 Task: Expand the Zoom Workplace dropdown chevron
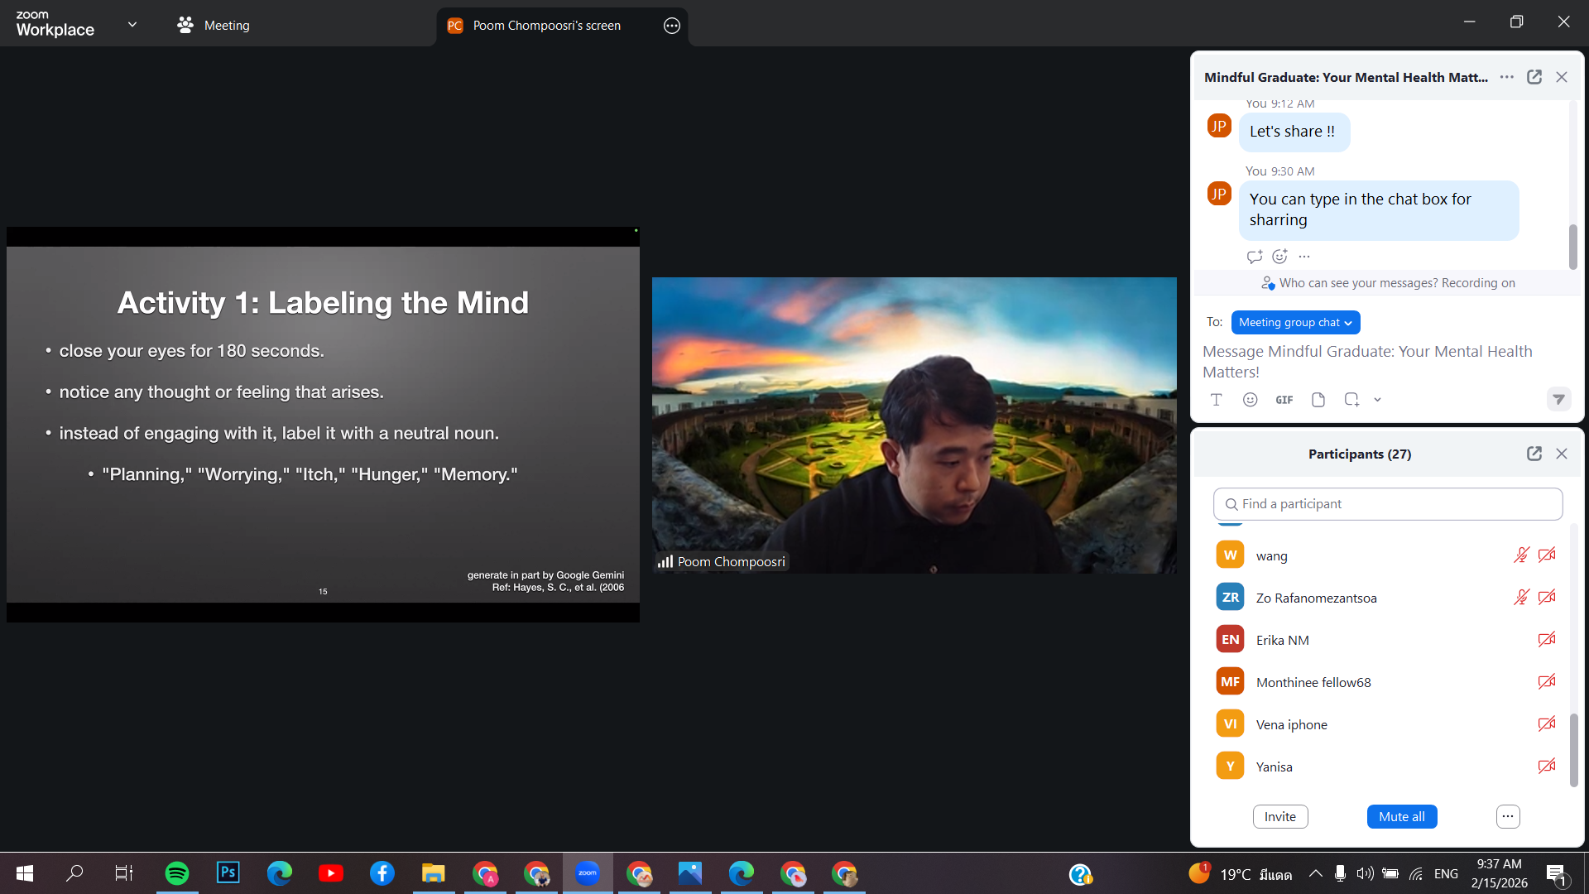click(x=132, y=25)
